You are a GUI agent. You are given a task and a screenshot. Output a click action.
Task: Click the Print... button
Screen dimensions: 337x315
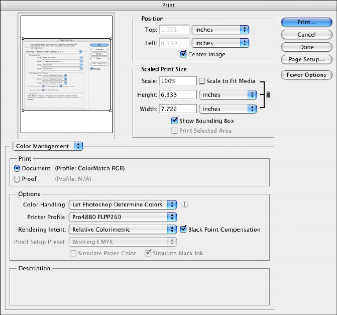(306, 23)
